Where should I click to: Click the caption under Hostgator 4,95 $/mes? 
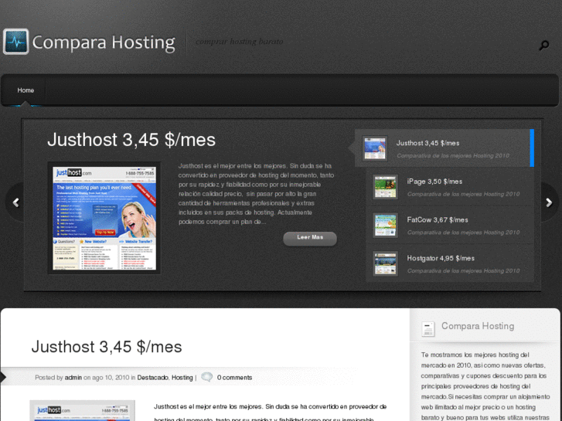click(x=463, y=271)
